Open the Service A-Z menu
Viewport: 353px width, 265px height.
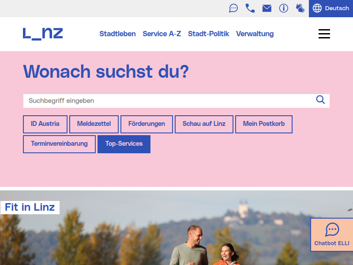(162, 34)
